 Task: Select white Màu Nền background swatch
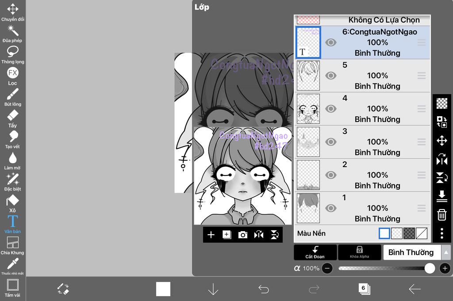click(x=384, y=233)
